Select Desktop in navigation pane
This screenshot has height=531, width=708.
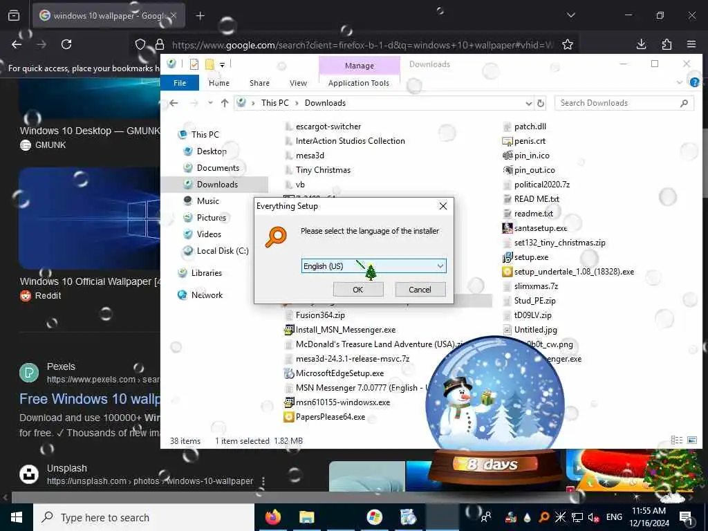(212, 151)
